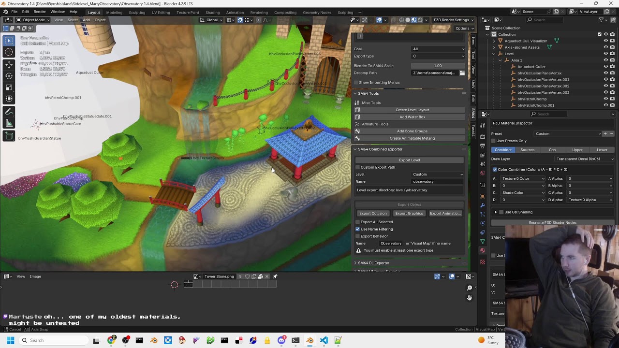Open the Material properties tab
This screenshot has width=619, height=348.
point(483,250)
